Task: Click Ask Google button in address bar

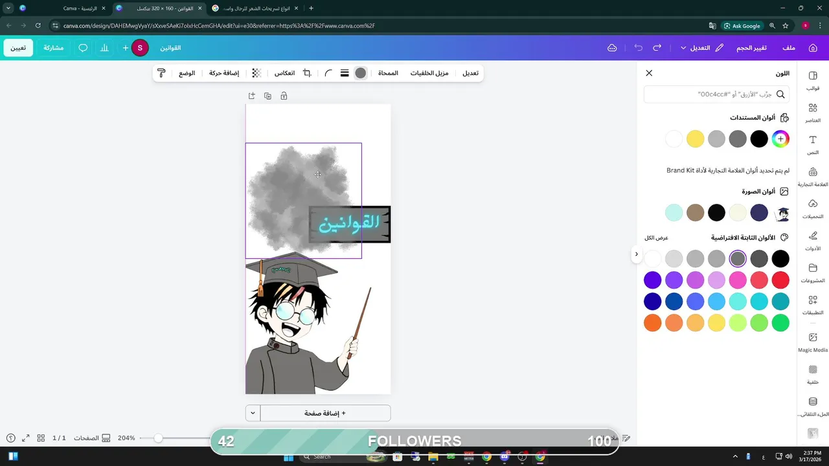Action: 742,26
